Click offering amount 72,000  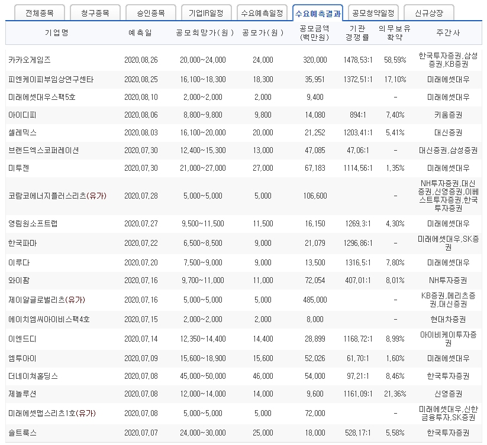315,413
